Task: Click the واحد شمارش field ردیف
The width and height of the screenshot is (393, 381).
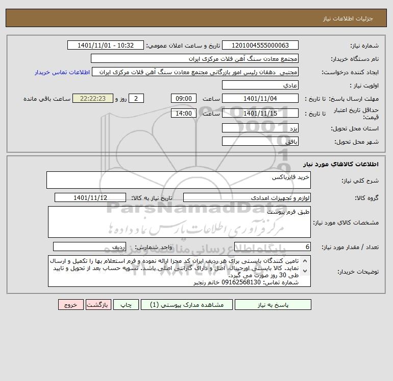Action: click(x=89, y=246)
